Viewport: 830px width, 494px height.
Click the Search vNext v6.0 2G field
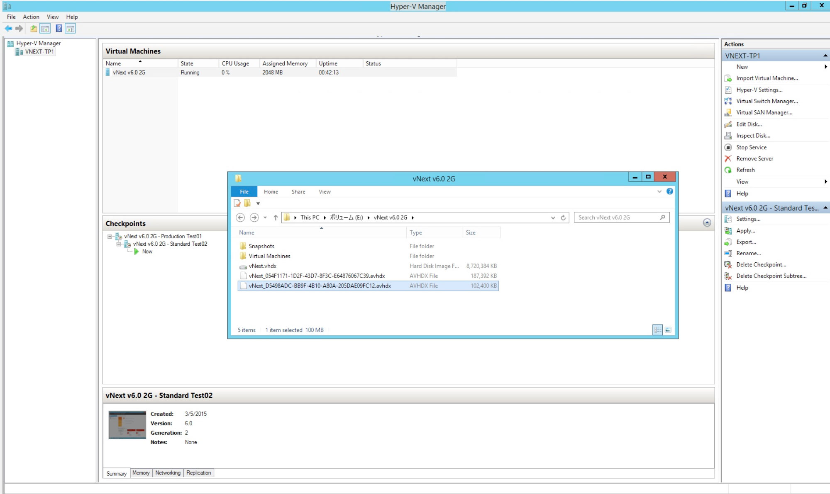pos(621,218)
